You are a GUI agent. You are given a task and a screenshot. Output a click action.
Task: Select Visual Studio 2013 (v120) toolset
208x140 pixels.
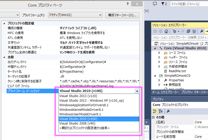coord(99,96)
